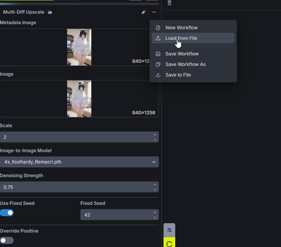Image resolution: width=281 pixels, height=247 pixels.
Task: Choose Load from File menu entry
Action: (181, 38)
